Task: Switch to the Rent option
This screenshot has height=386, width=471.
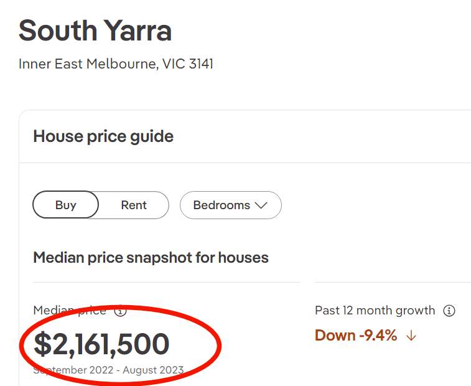Action: click(134, 205)
